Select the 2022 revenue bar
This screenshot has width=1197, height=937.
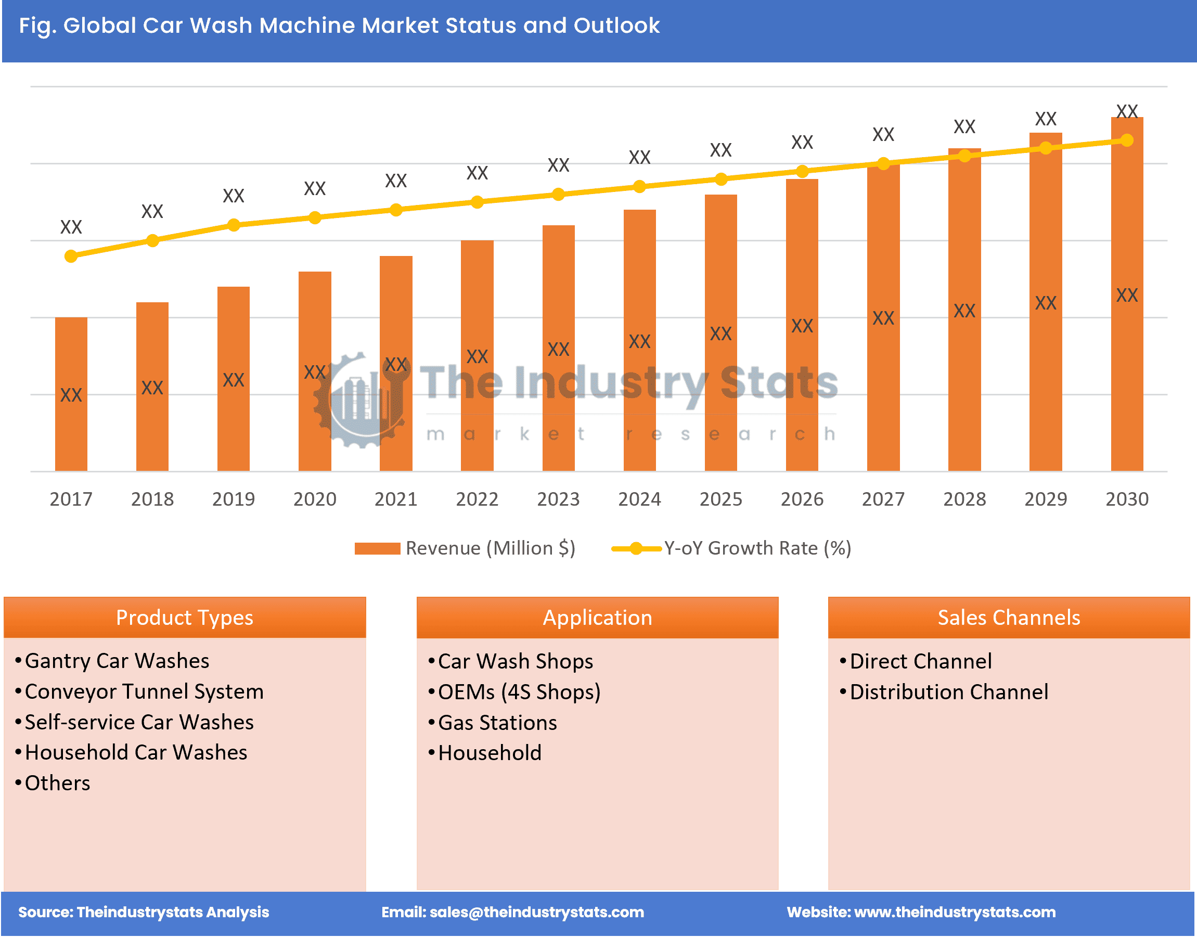tap(477, 355)
